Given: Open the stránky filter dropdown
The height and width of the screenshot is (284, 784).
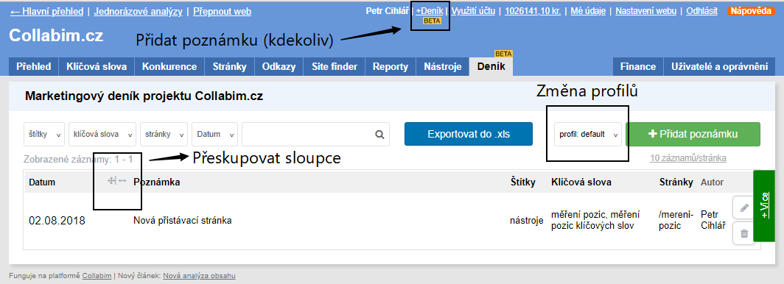Looking at the screenshot, I should pyautogui.click(x=164, y=134).
